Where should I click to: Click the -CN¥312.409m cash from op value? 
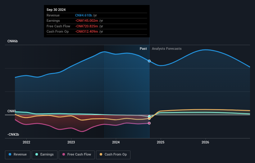click(x=87, y=32)
